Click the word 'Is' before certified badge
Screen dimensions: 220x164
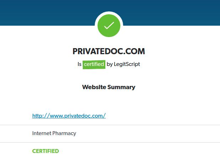(x=79, y=64)
